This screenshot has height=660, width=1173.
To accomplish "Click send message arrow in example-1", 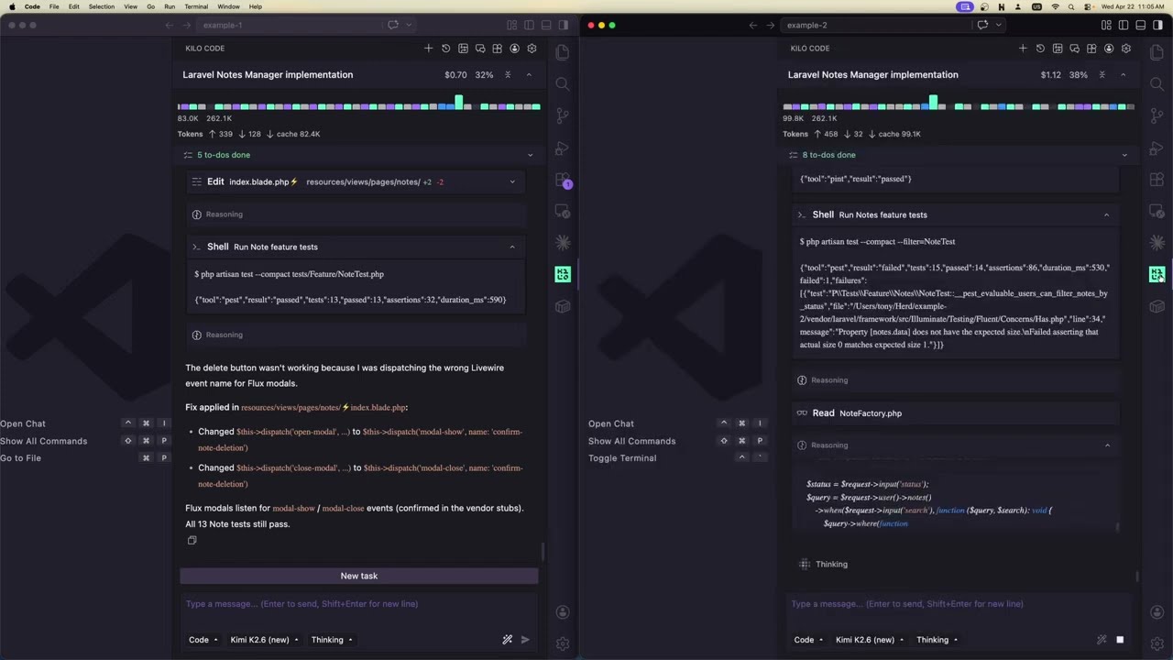I will (x=525, y=640).
